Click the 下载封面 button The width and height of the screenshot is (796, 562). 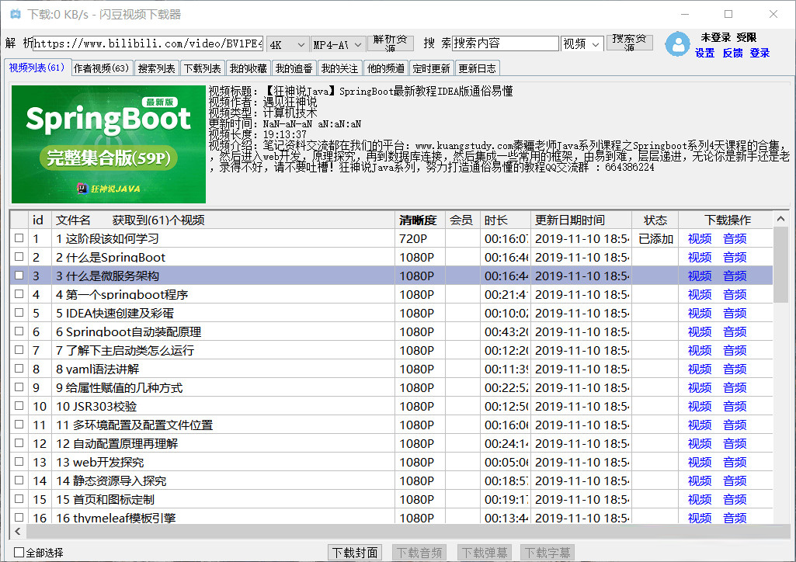tap(355, 553)
